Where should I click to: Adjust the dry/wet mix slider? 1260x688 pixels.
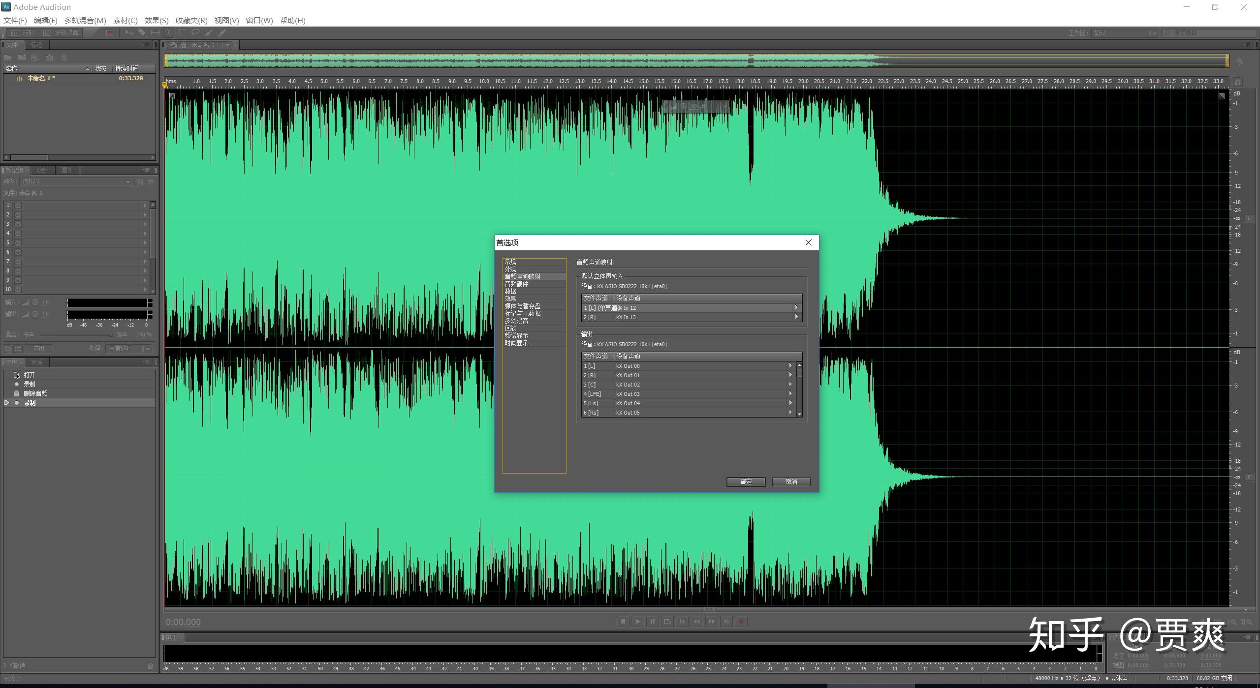point(76,335)
